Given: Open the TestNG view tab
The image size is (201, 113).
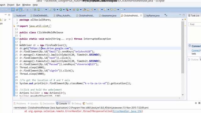Looking at the screenshot, I should pos(88,103).
